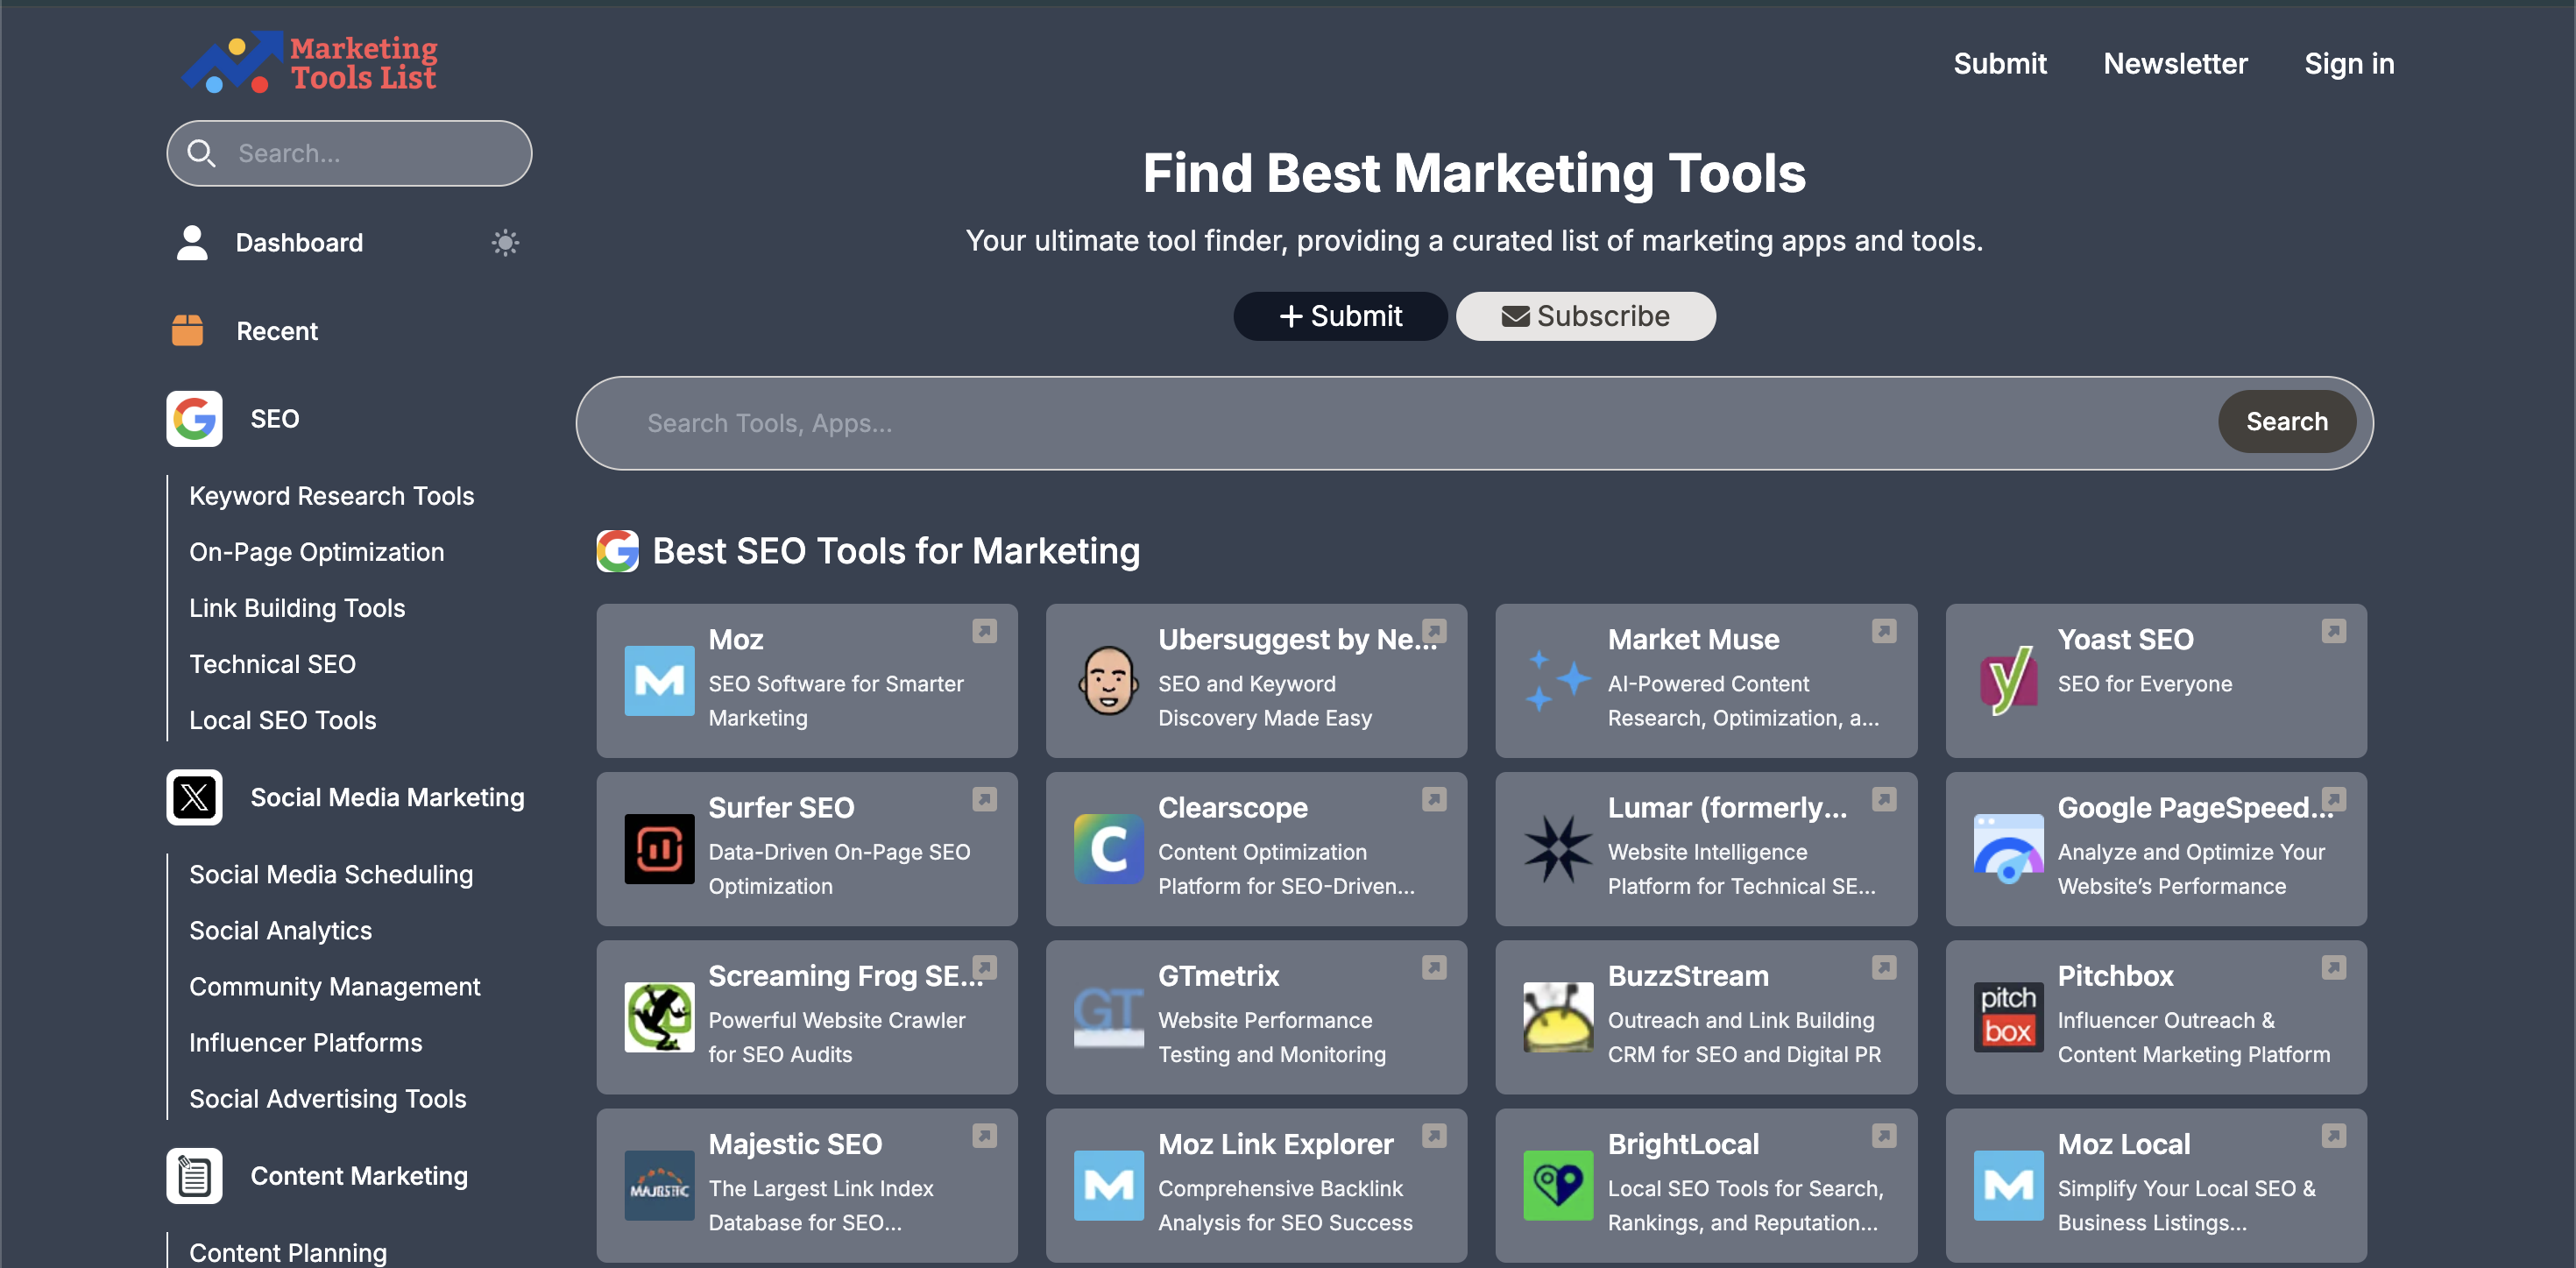Click the GTmetrix GT logo icon

[1108, 1017]
